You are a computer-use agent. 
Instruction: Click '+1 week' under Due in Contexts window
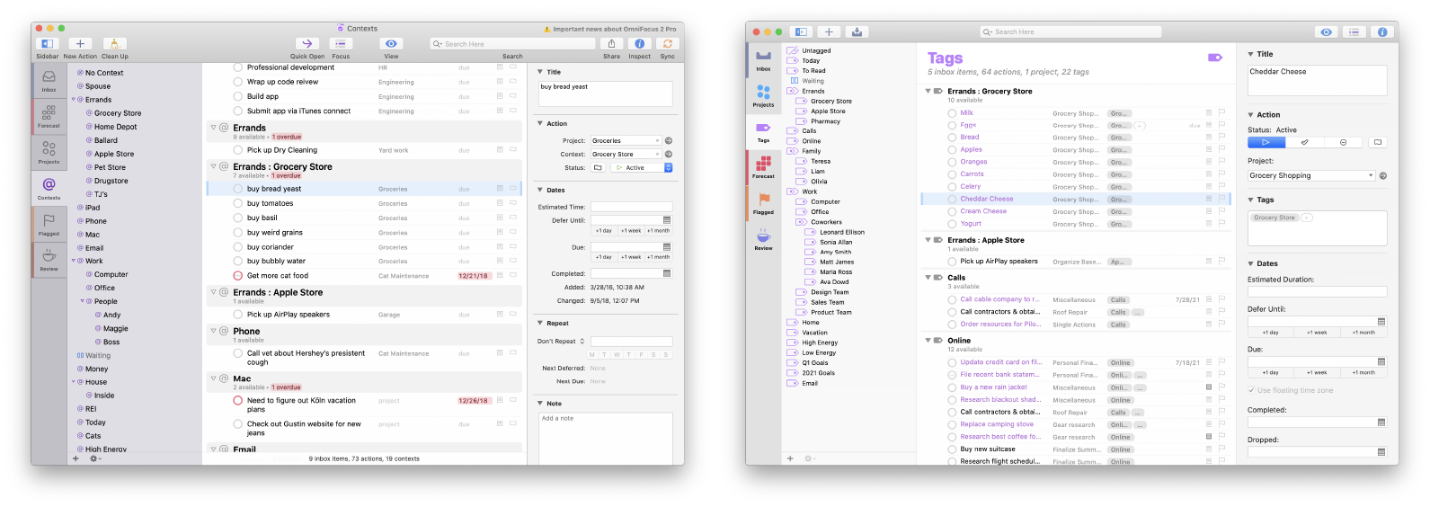[x=631, y=257]
